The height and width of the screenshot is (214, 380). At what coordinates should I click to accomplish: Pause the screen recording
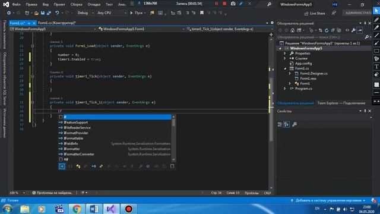tap(216, 4)
